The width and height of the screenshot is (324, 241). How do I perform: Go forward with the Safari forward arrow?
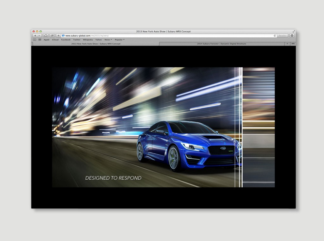point(39,36)
